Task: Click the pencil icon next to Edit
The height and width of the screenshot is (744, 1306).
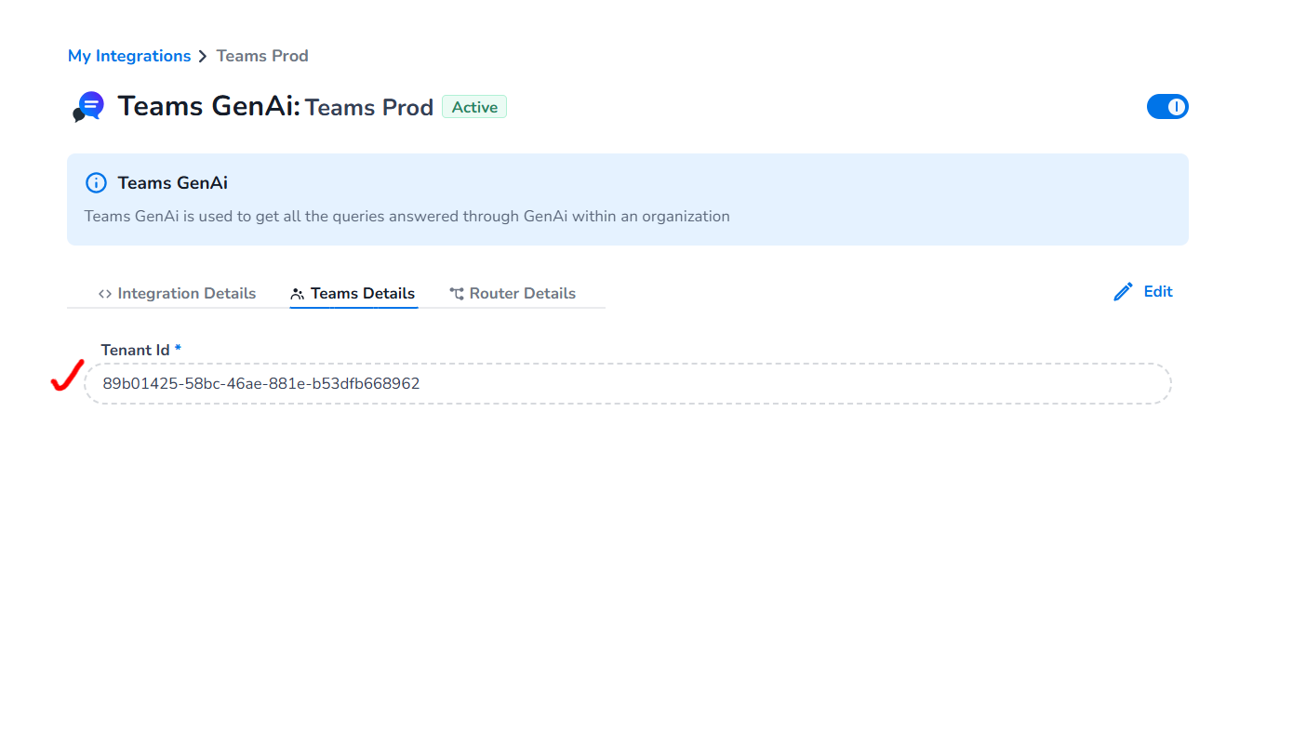Action: 1124,292
